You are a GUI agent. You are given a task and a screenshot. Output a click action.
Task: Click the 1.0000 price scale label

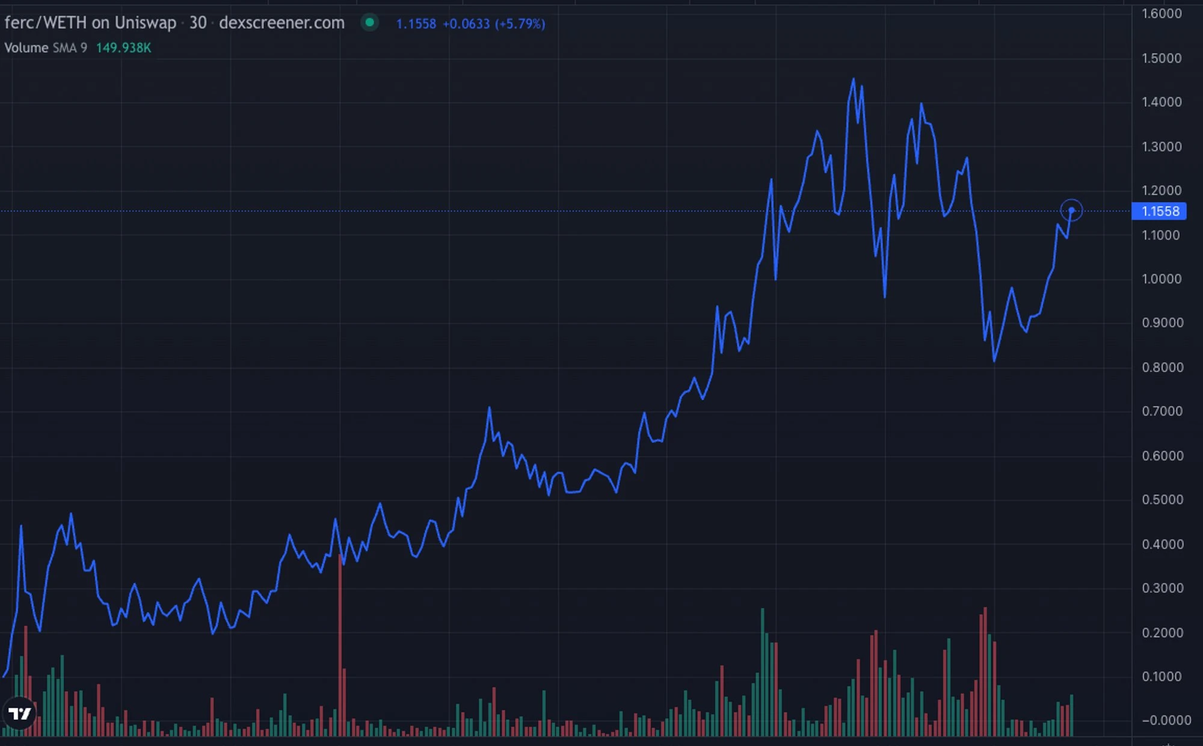tap(1161, 279)
